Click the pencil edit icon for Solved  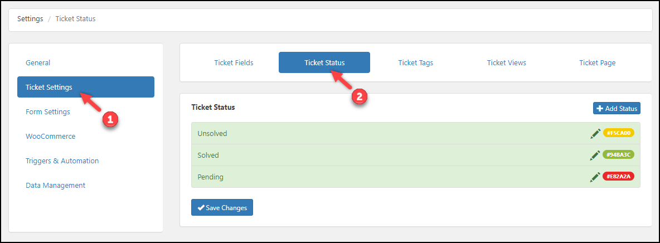point(595,155)
